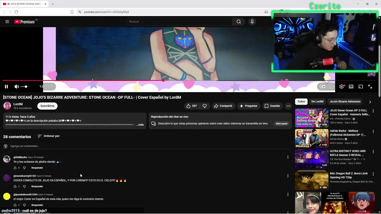
Task: Dislike the @juanbelmonth1594 comment
Action: 24,205
